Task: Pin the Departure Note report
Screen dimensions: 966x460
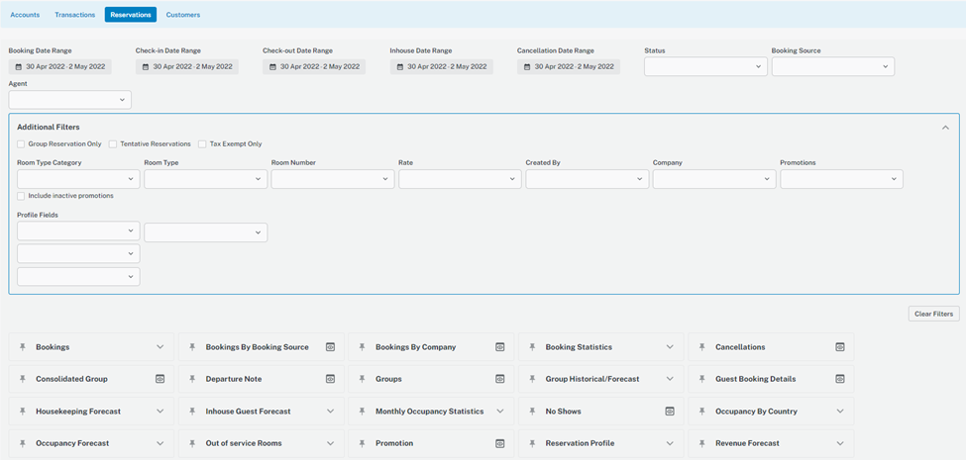Action: (x=192, y=379)
